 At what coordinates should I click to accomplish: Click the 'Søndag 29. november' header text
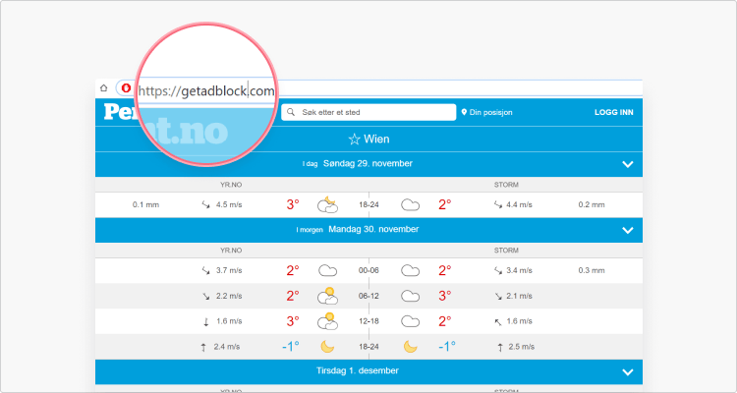368,164
